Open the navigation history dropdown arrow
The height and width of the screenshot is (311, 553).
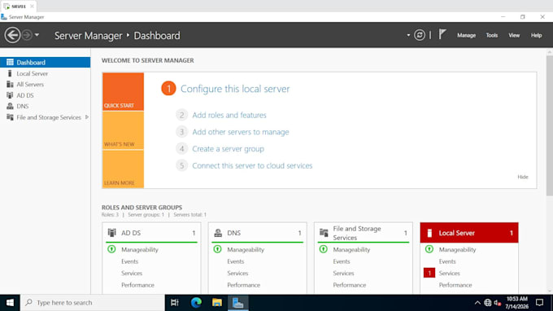(x=37, y=35)
